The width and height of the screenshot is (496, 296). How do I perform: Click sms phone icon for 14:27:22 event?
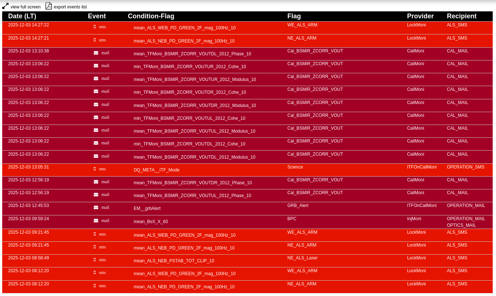tap(95, 27)
